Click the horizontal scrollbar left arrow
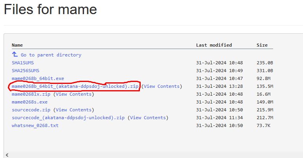Image resolution: width=303 pixels, height=158 pixels. tap(7, 155)
